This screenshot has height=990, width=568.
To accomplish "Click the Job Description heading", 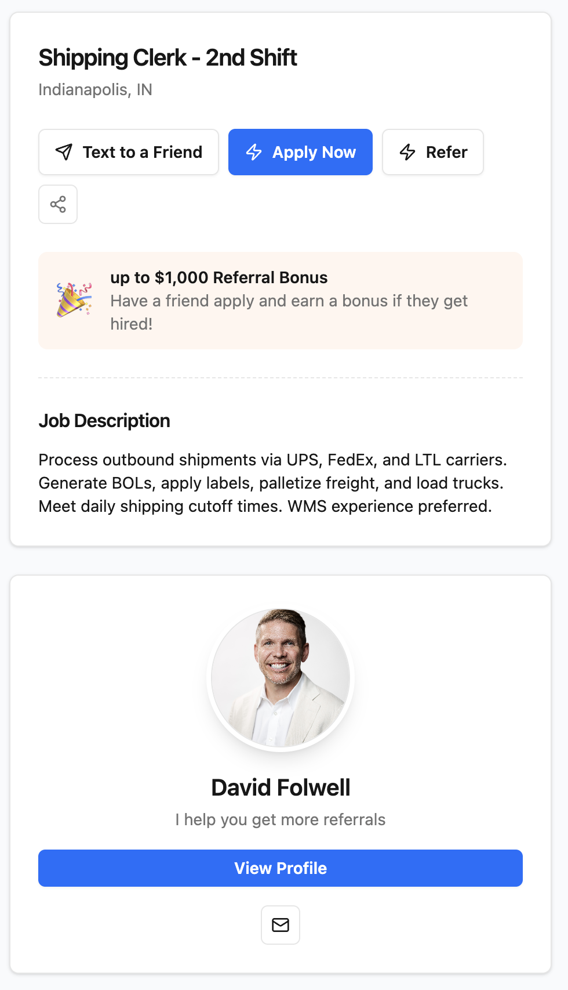I will pos(104,421).
